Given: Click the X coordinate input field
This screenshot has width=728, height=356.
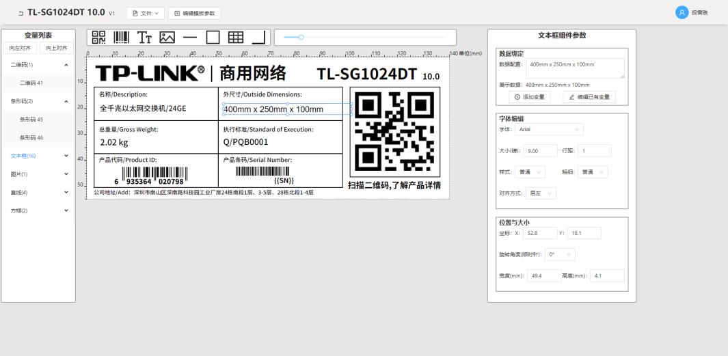Looking at the screenshot, I should (x=540, y=233).
